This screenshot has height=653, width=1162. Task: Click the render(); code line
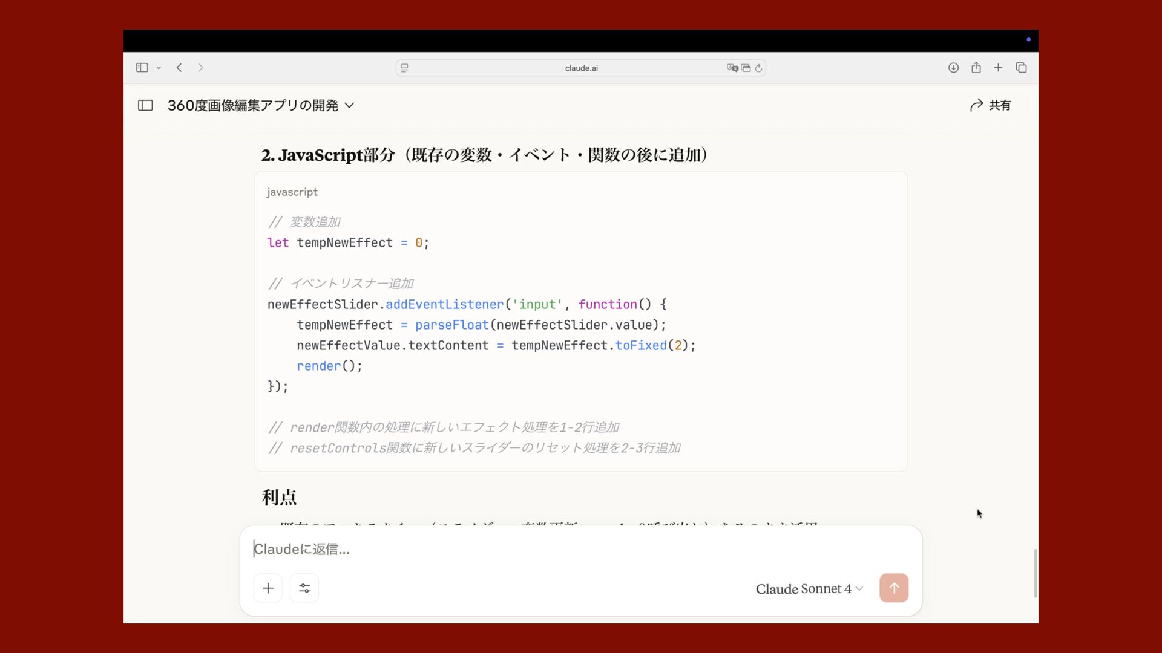330,366
